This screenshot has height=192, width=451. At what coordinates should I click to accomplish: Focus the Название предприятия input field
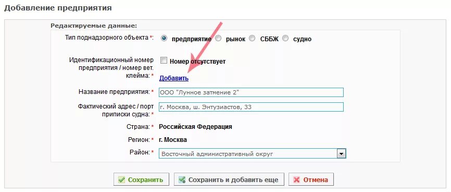click(251, 92)
